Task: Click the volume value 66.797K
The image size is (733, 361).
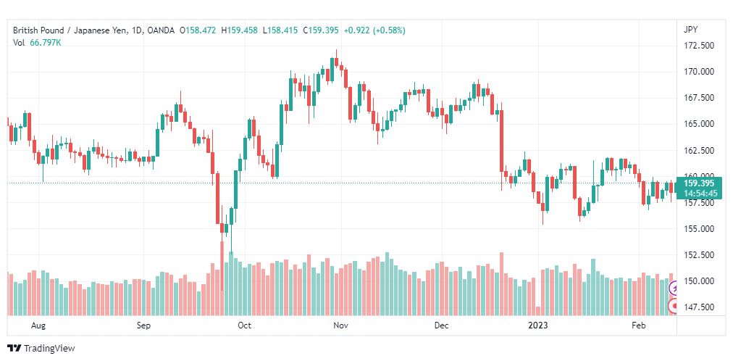Action: pyautogui.click(x=46, y=43)
